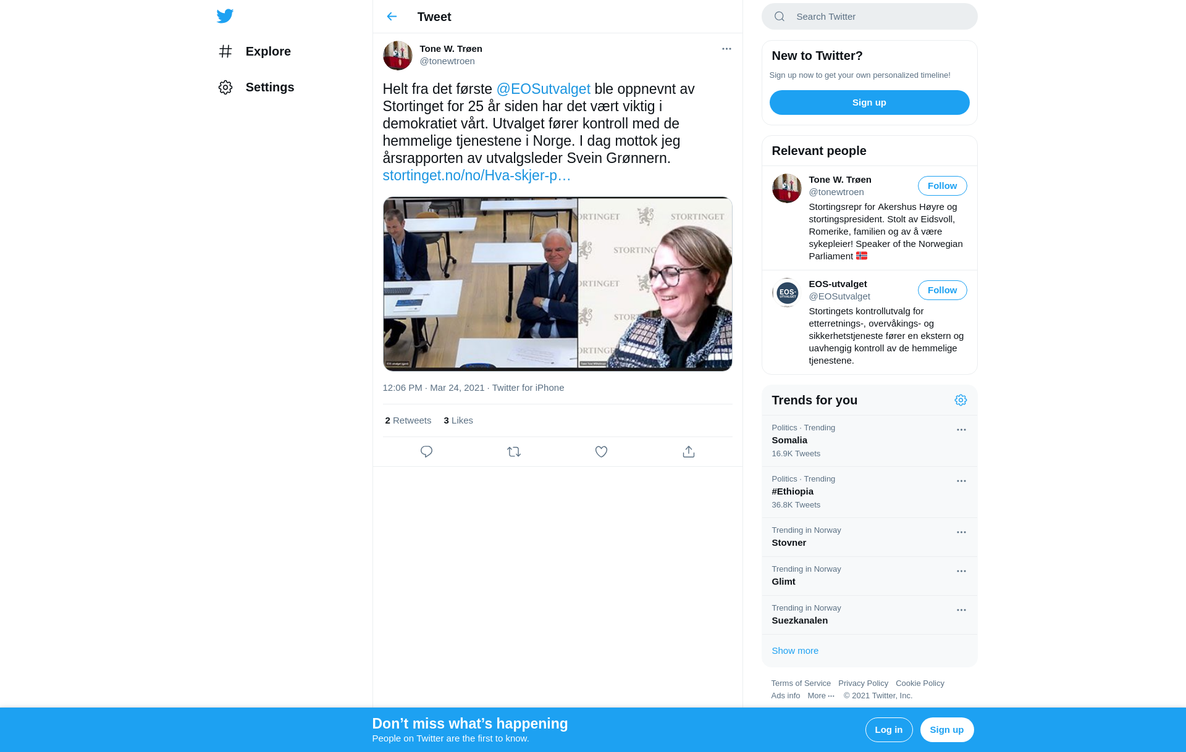
Task: Expand the More footer menu
Action: pyautogui.click(x=821, y=696)
